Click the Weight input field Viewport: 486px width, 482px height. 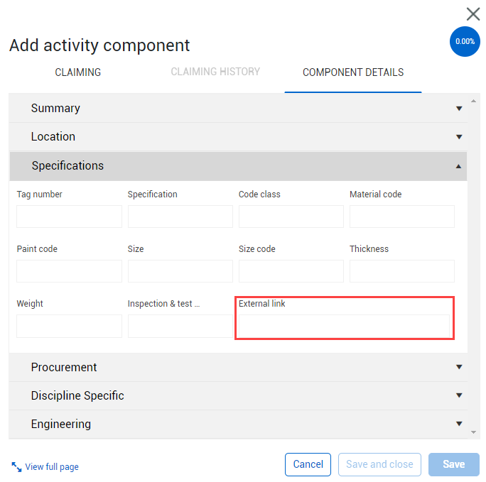69,326
